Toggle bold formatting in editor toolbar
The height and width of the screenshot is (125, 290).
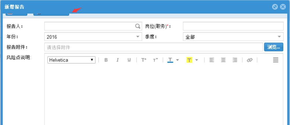point(106,60)
